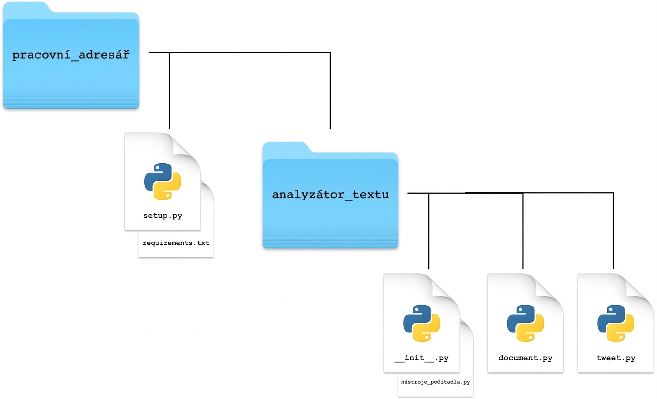Click the tab of the pracovní_adresář folder
The height and width of the screenshot is (399, 657).
point(30,8)
